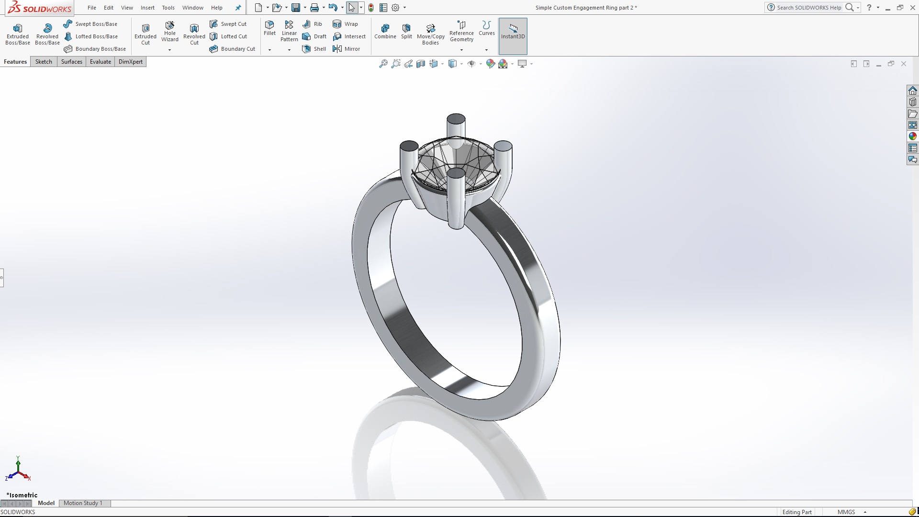Toggle the Section View in the heads-up toolbar
This screenshot has height=517, width=919.
pyautogui.click(x=421, y=63)
